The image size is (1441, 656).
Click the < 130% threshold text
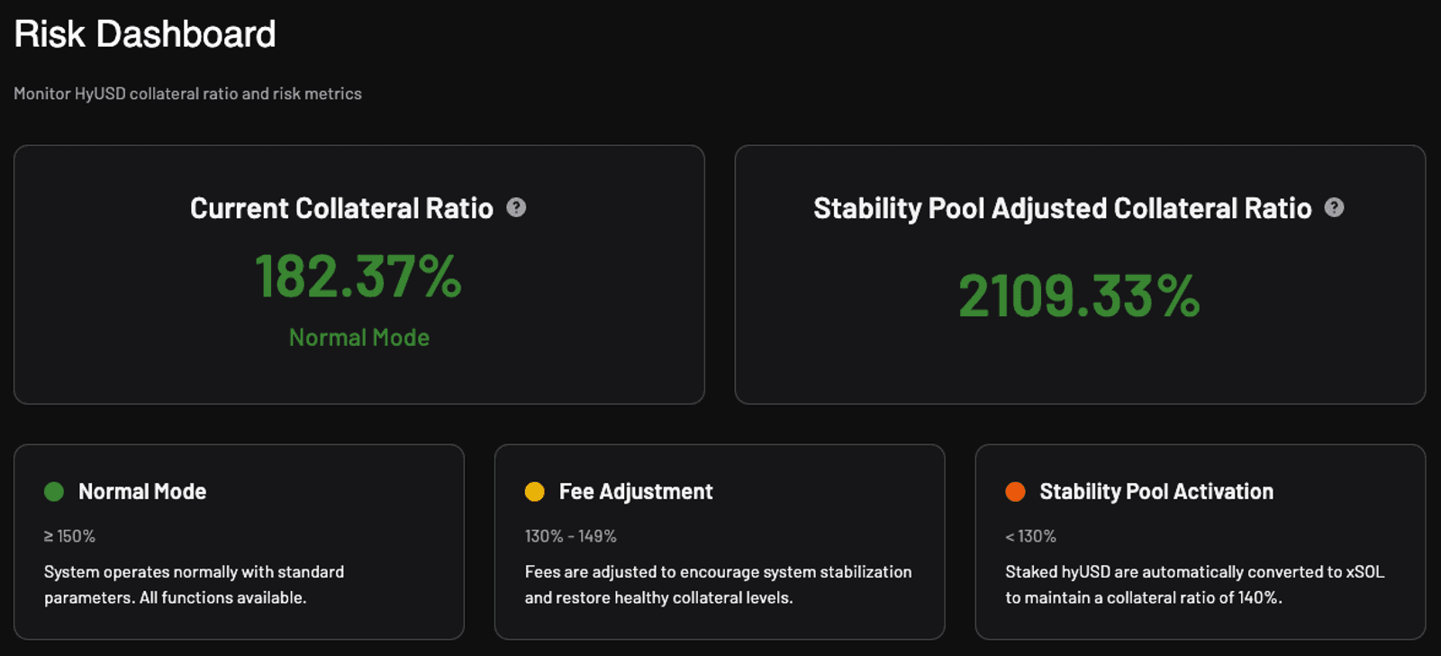pyautogui.click(x=1030, y=536)
